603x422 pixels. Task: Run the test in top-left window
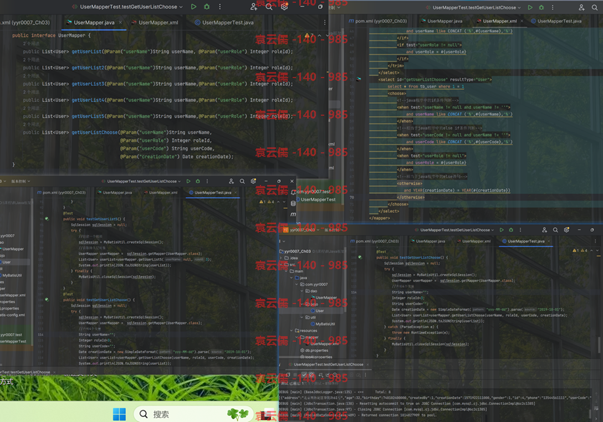tap(194, 7)
